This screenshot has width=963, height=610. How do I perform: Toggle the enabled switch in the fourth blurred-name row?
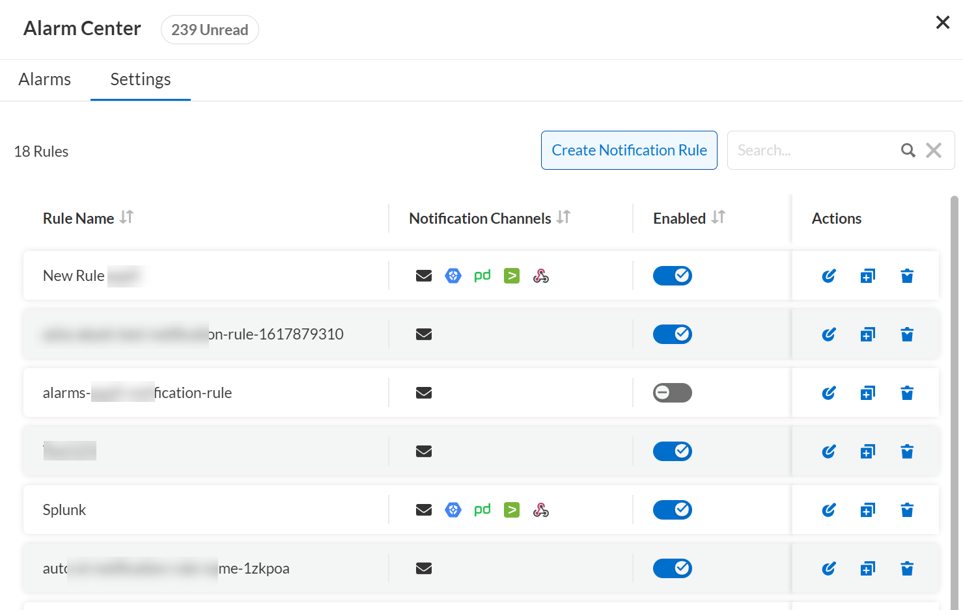tap(673, 451)
